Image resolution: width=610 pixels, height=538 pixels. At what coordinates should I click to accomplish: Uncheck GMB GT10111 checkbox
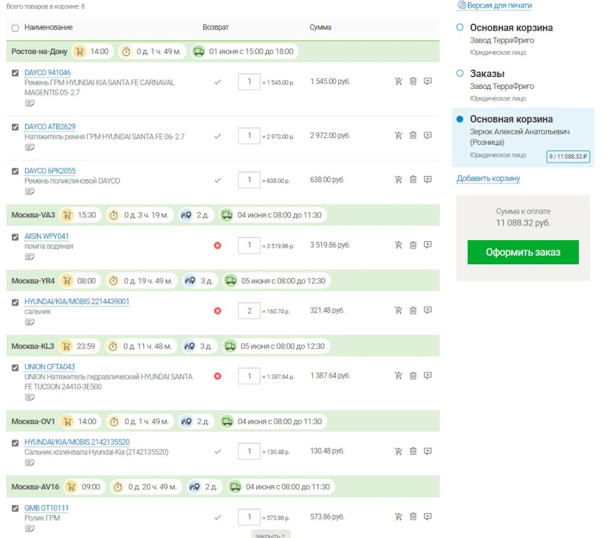(x=15, y=508)
